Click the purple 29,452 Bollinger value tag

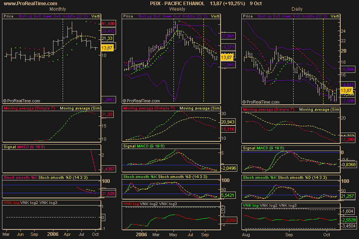pos(108,31)
